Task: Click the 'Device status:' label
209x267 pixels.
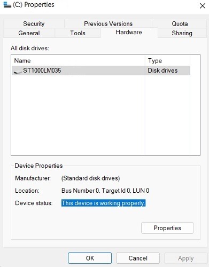Action: point(34,203)
